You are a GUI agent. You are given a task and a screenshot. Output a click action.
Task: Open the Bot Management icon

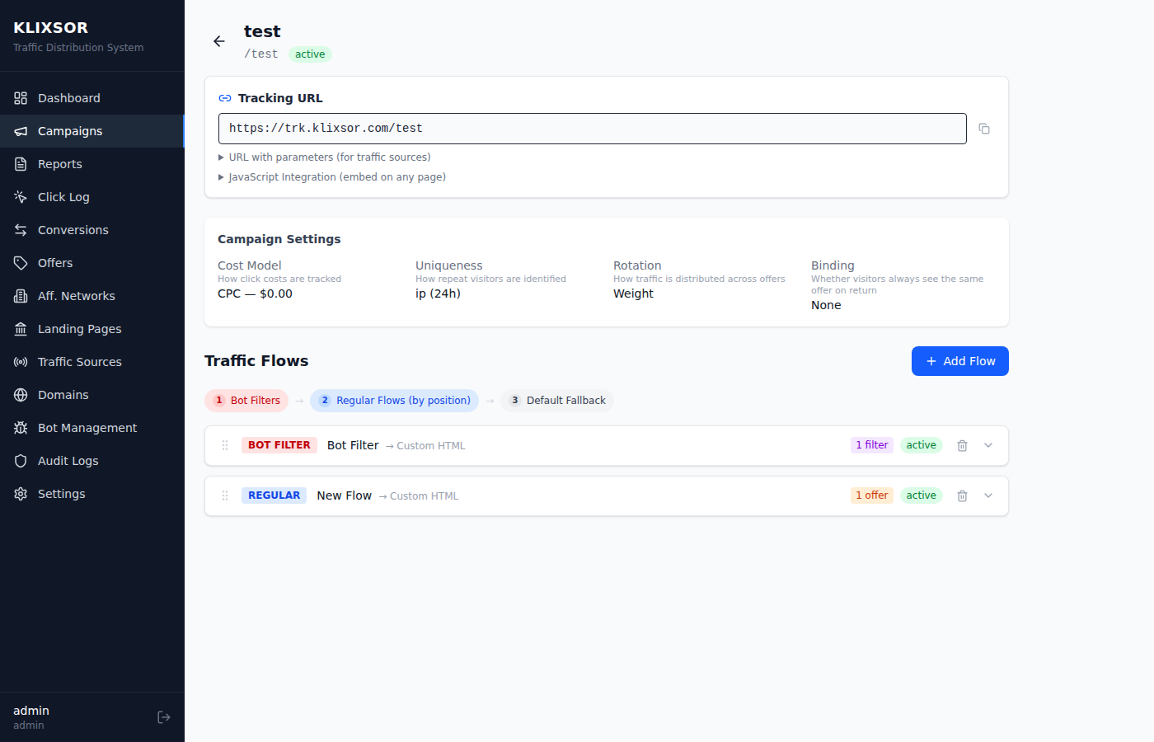[x=20, y=427]
